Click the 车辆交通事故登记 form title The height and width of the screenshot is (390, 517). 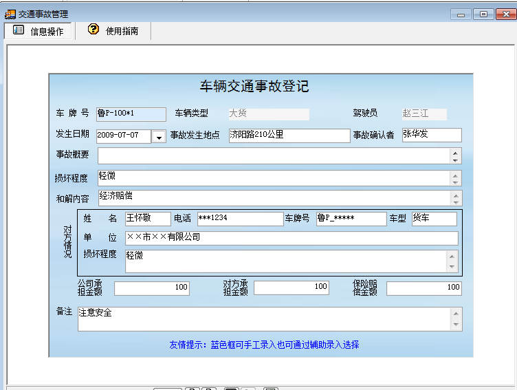pos(254,86)
